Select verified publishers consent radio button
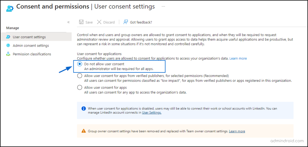The height and width of the screenshot is (147, 308). tap(79, 76)
